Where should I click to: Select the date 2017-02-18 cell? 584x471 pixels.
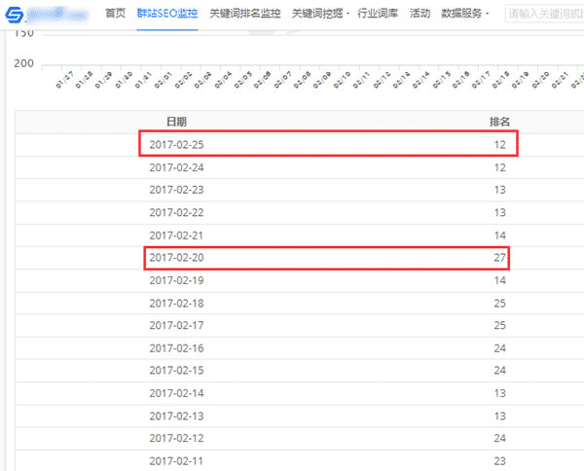click(x=176, y=303)
